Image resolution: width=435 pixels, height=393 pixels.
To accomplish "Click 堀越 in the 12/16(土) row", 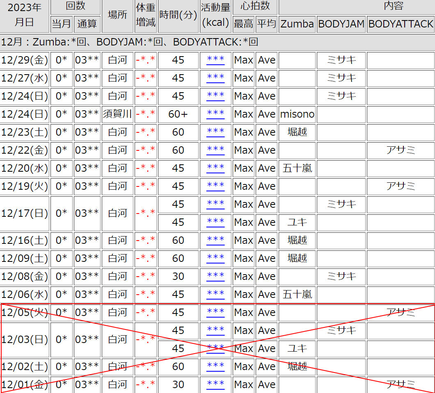I will (x=297, y=240).
